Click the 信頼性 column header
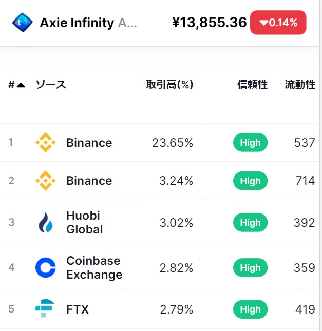Viewport: 322px width, 331px height. point(252,85)
